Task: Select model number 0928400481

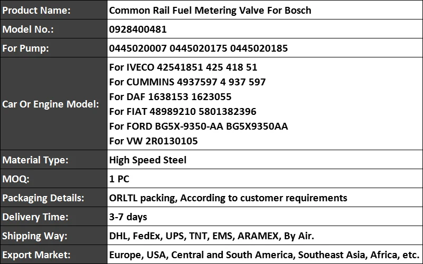Action: pyautogui.click(x=138, y=29)
